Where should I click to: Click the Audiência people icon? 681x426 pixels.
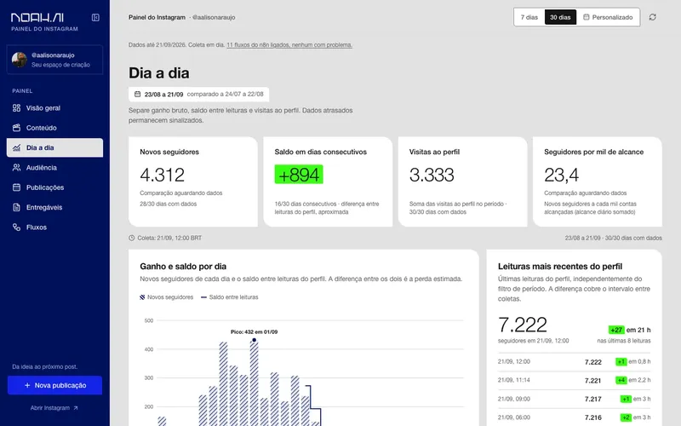pos(16,167)
